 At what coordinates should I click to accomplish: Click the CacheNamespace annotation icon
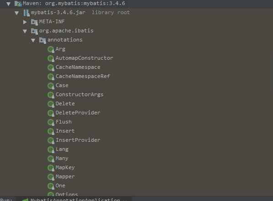point(51,67)
